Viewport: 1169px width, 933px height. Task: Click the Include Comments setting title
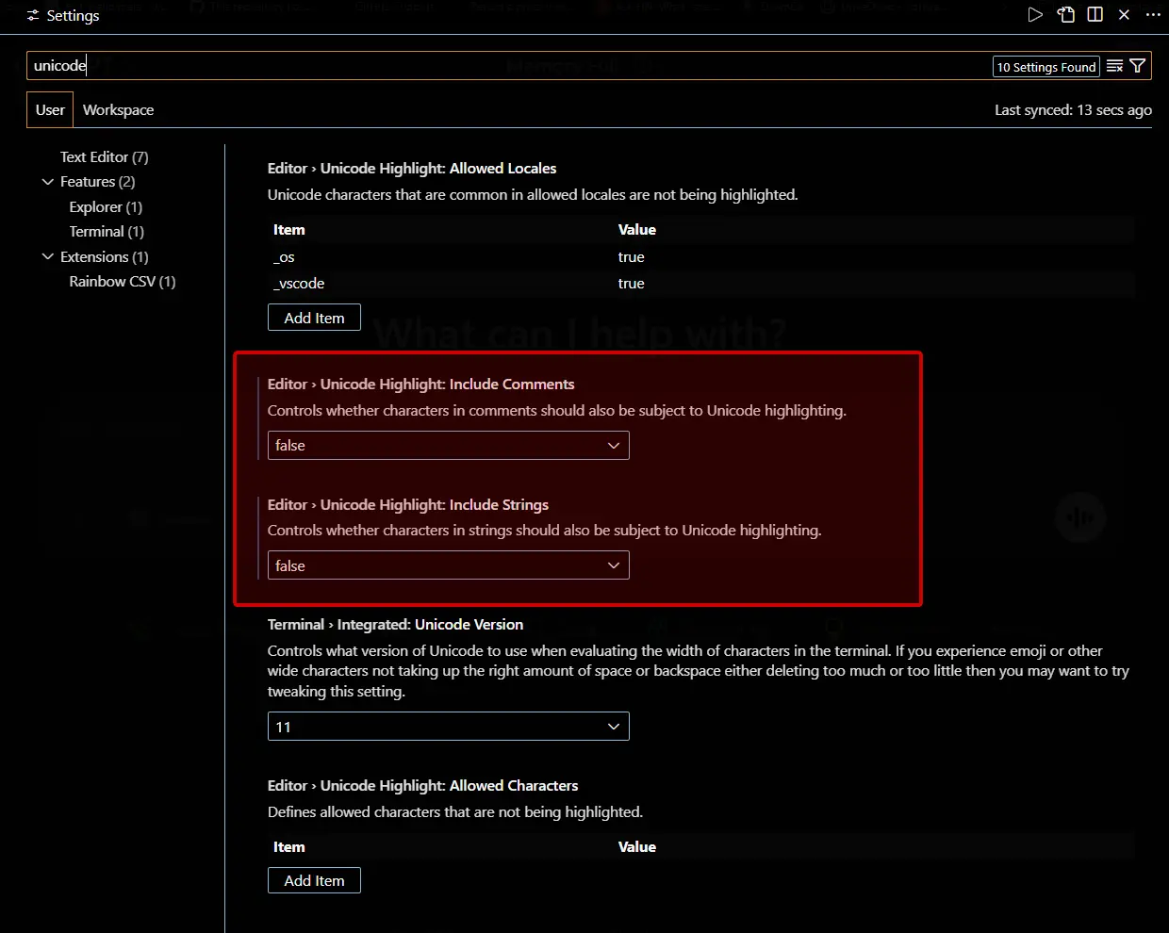point(420,385)
